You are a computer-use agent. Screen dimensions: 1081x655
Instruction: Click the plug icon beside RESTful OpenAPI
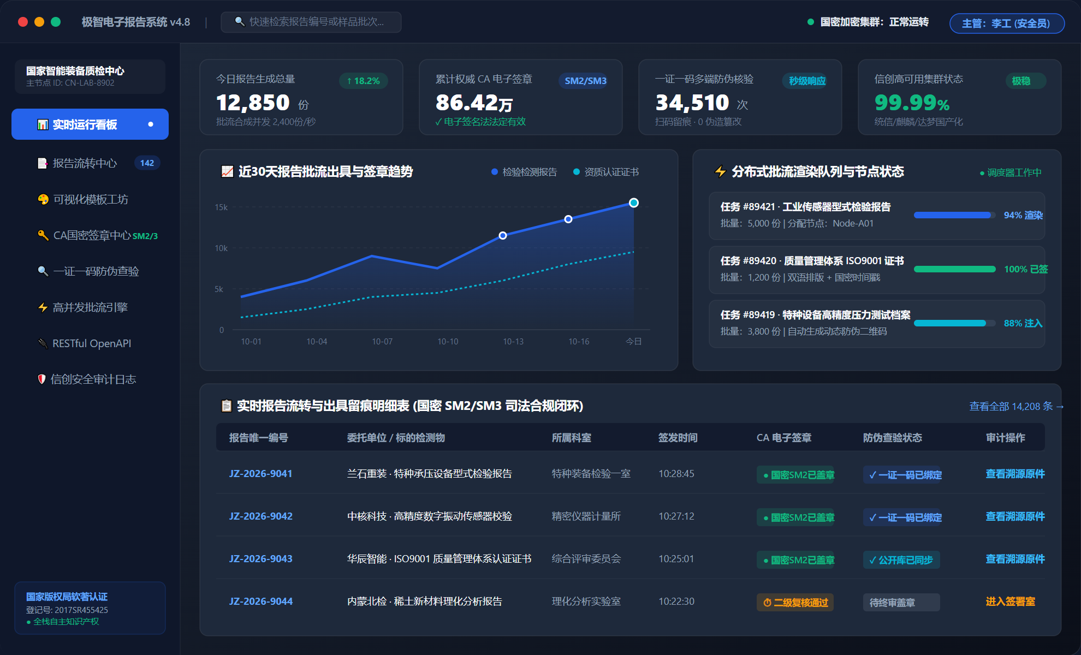point(43,343)
